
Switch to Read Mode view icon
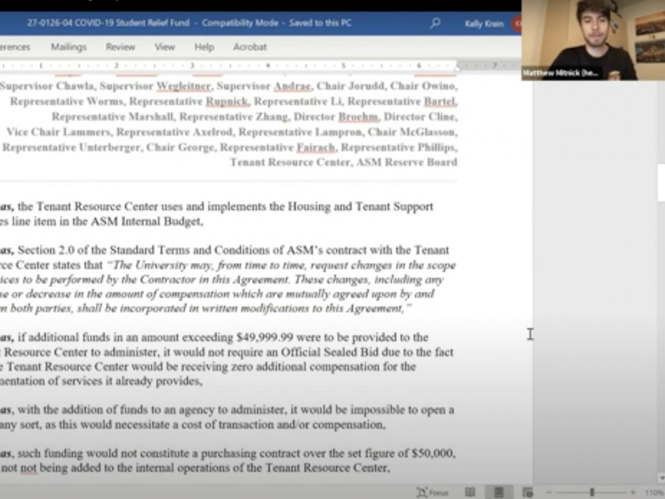pos(470,492)
